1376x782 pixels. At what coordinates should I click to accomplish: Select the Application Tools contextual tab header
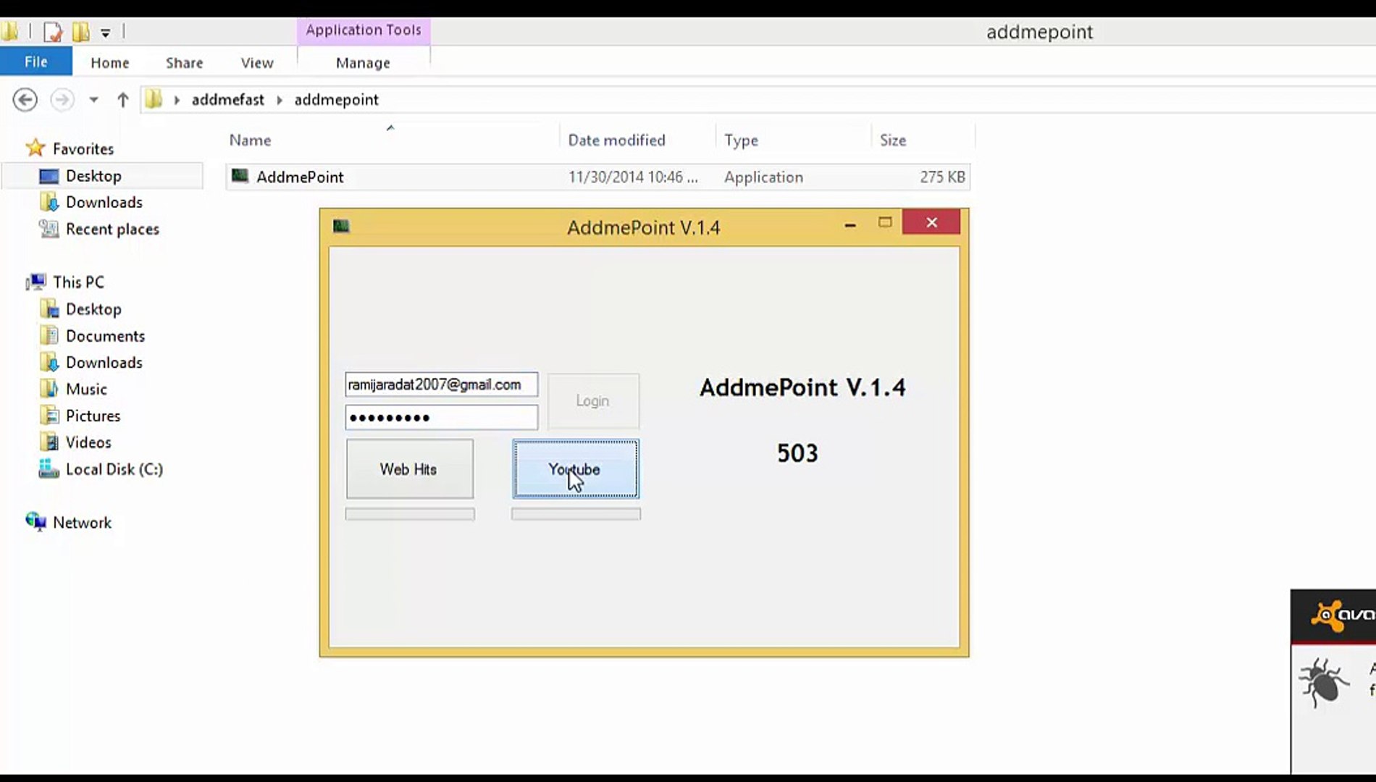(364, 30)
